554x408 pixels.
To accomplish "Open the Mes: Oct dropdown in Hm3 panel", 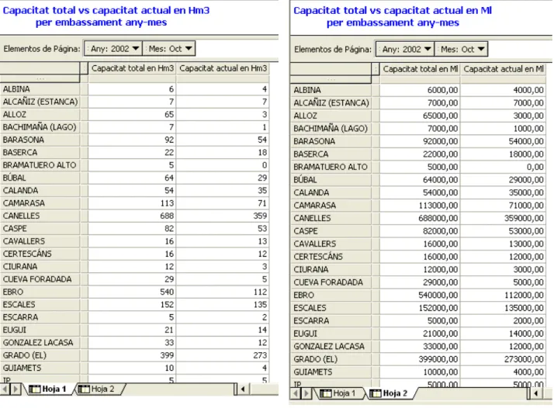I will click(x=169, y=48).
